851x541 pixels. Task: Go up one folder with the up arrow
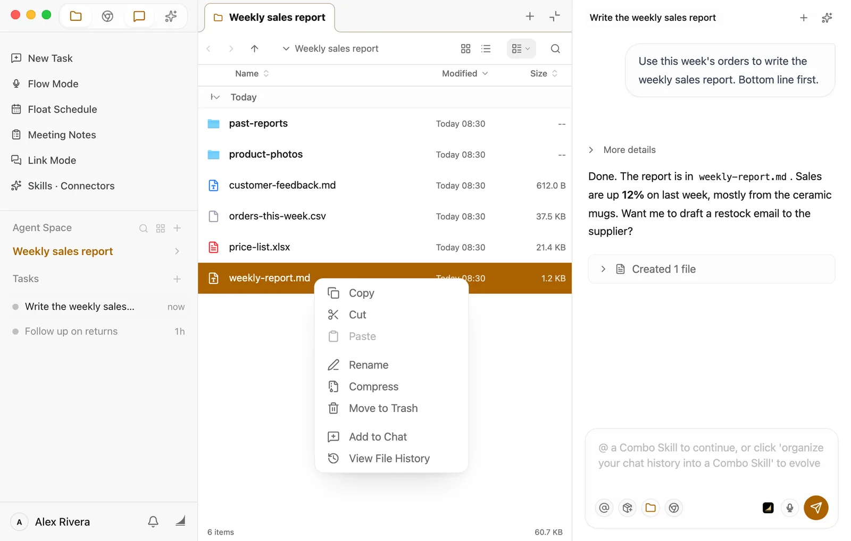[x=254, y=49]
